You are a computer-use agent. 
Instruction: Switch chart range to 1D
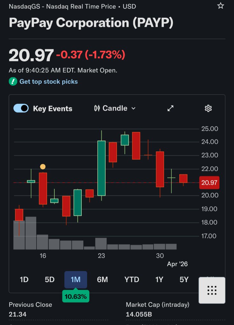24,280
